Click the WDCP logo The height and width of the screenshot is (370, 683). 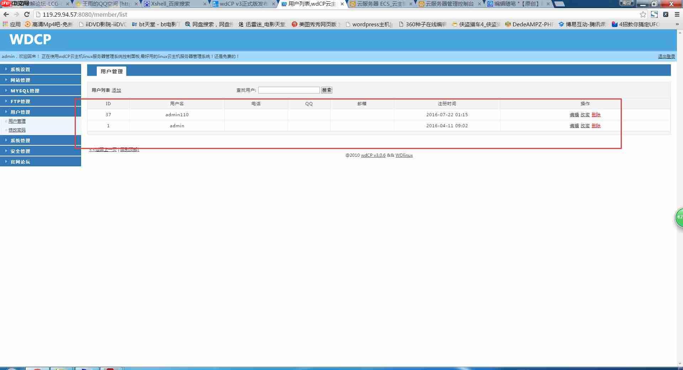(x=30, y=39)
